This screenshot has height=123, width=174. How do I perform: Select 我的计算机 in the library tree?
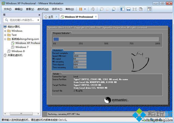point(14,27)
